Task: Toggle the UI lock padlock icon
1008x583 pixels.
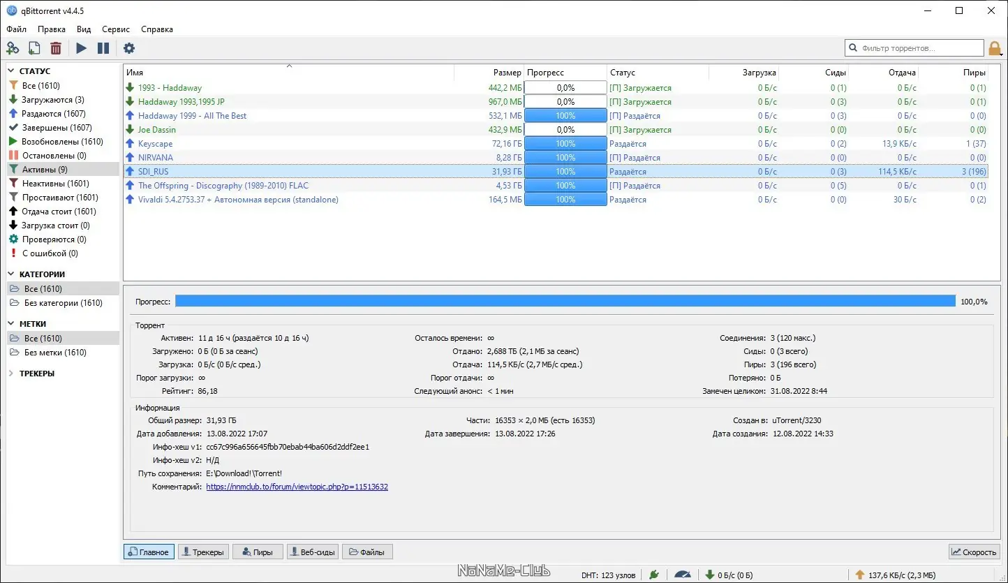Action: point(995,48)
